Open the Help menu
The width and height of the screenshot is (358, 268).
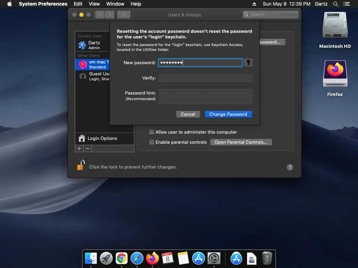pyautogui.click(x=136, y=4)
